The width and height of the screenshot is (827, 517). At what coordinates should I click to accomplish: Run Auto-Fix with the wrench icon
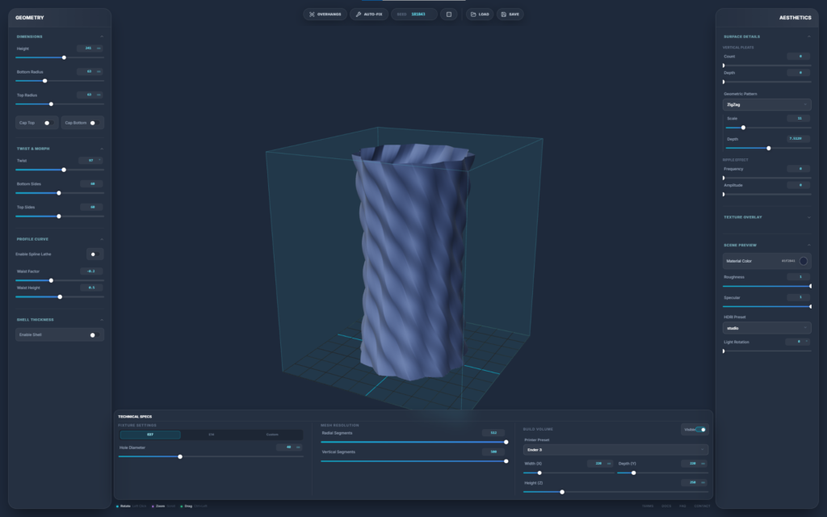(368, 14)
